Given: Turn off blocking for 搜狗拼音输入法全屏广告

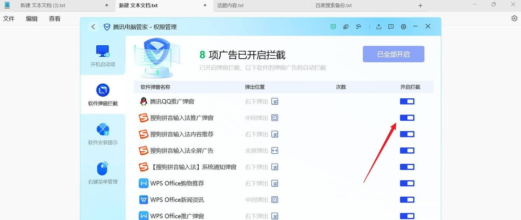Looking at the screenshot, I should click(x=407, y=151).
